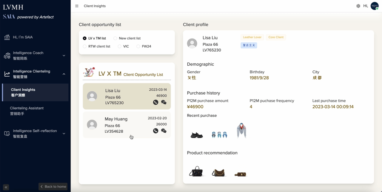Open the Lisa Liu client card

127,96
